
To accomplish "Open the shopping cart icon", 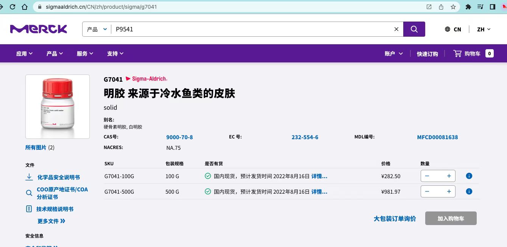I will point(457,54).
